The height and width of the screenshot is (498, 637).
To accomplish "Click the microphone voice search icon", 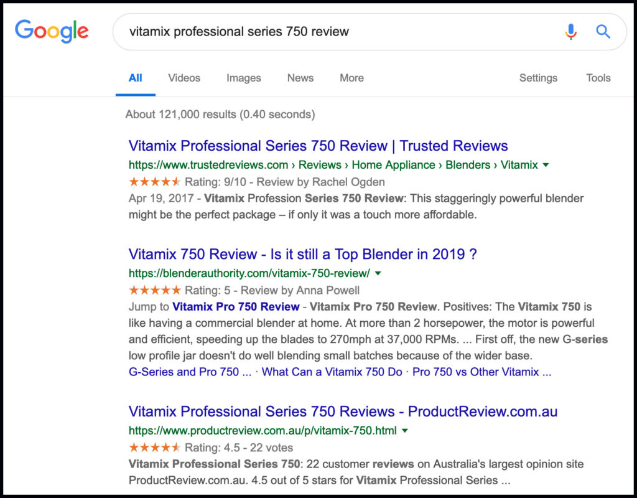I will pos(570,31).
